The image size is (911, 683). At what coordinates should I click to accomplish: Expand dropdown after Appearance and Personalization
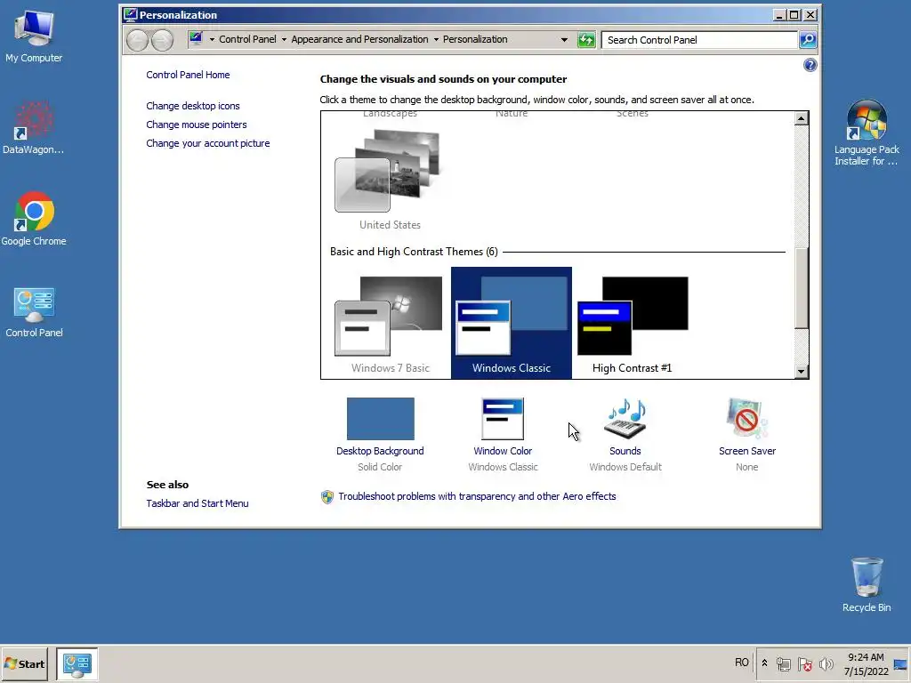[x=436, y=39]
